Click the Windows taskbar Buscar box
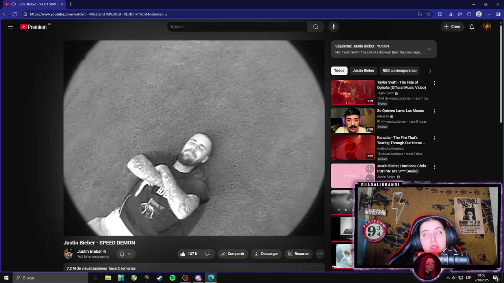The height and width of the screenshot is (283, 504). click(x=51, y=278)
